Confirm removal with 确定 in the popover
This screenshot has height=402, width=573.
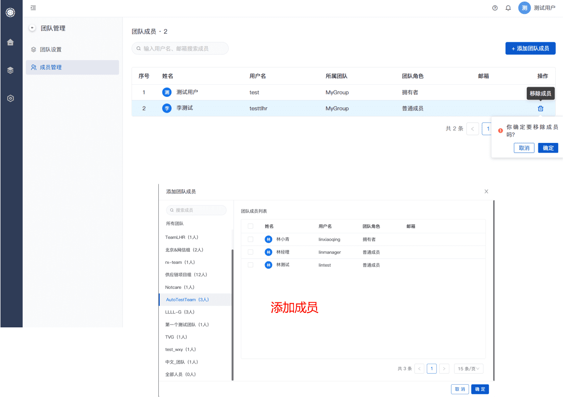coord(548,148)
